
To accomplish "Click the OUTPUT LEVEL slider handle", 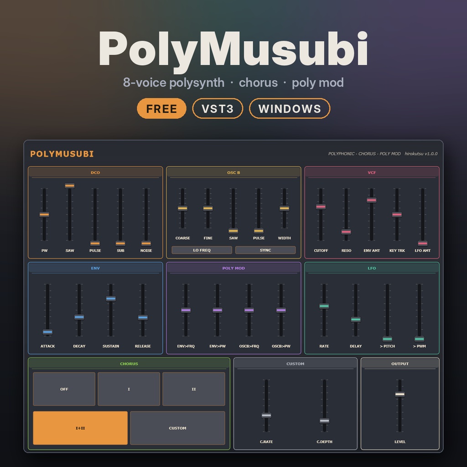I will tap(400, 394).
